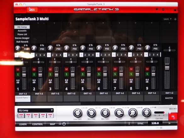This screenshot has height=138, width=184.
Task: Click channel 5 pan slider
Action: pos(87,62)
